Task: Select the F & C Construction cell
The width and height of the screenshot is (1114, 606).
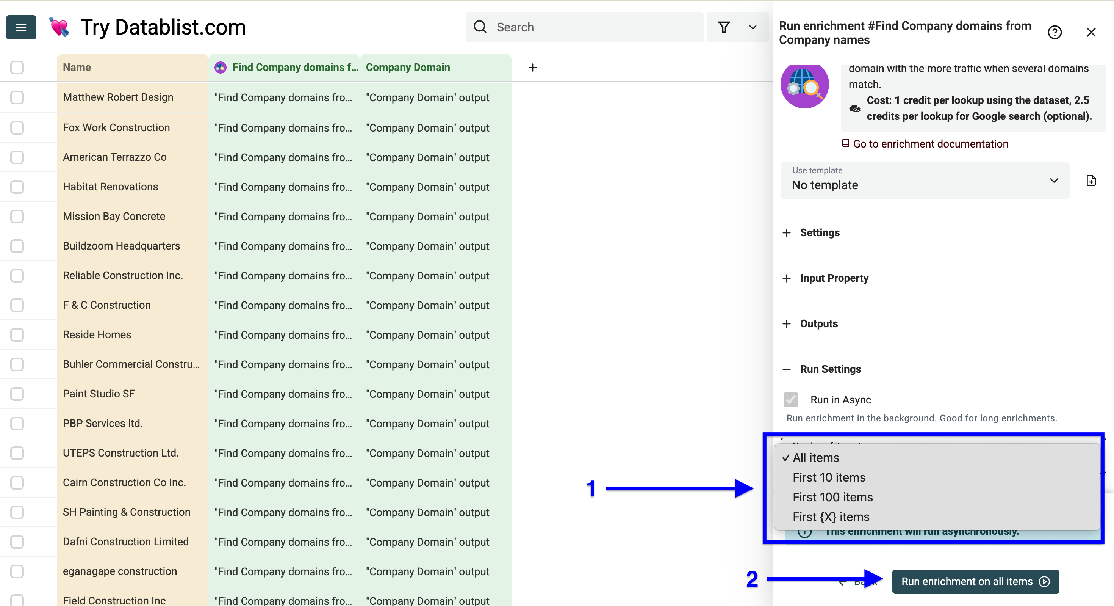Action: (x=132, y=305)
